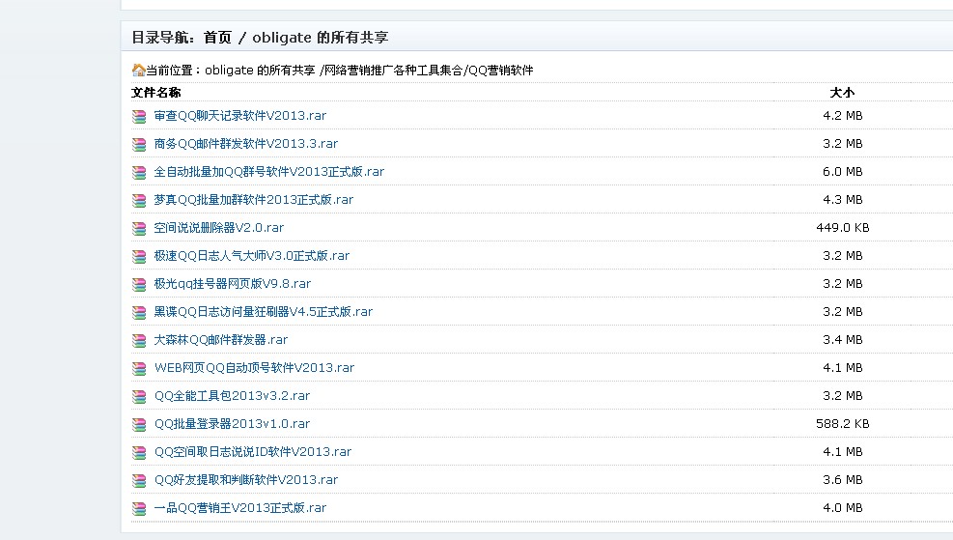The image size is (953, 540).
Task: Select the file icon for 极光qq挂号器网页版V9.8.rar
Action: [139, 284]
